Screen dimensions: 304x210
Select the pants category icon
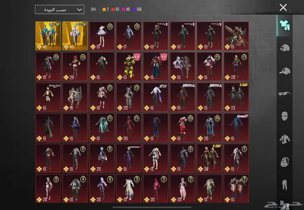pyautogui.click(x=284, y=184)
